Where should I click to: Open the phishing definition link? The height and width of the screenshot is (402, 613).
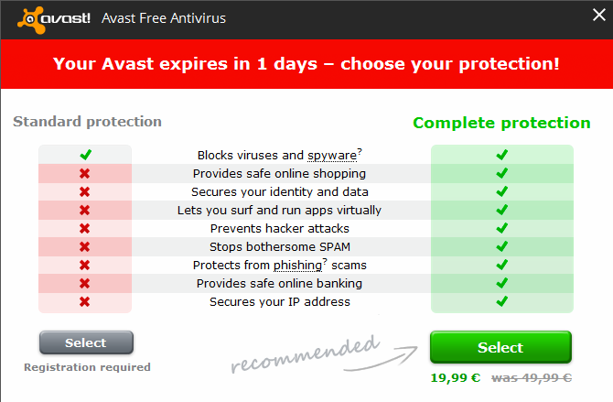point(297,265)
